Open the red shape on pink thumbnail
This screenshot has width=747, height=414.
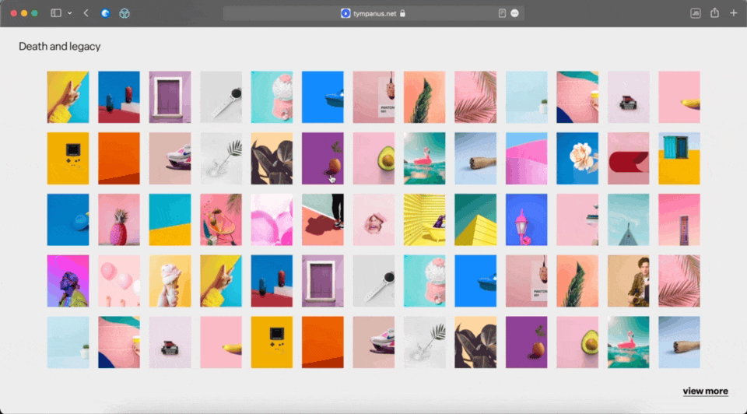pyautogui.click(x=629, y=158)
